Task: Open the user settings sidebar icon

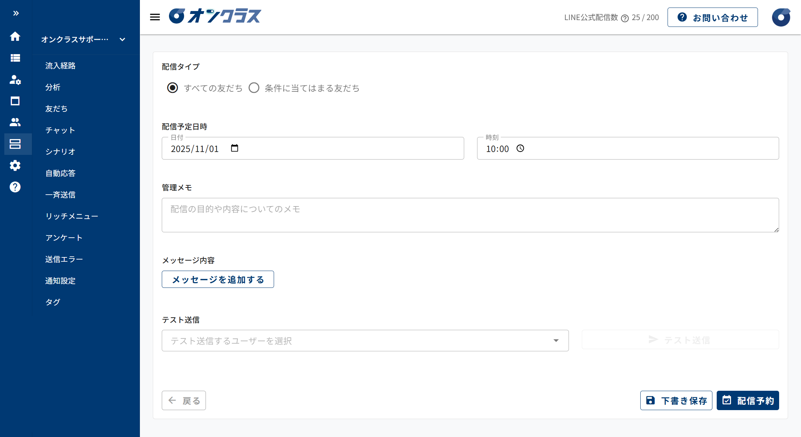Action: (x=15, y=80)
